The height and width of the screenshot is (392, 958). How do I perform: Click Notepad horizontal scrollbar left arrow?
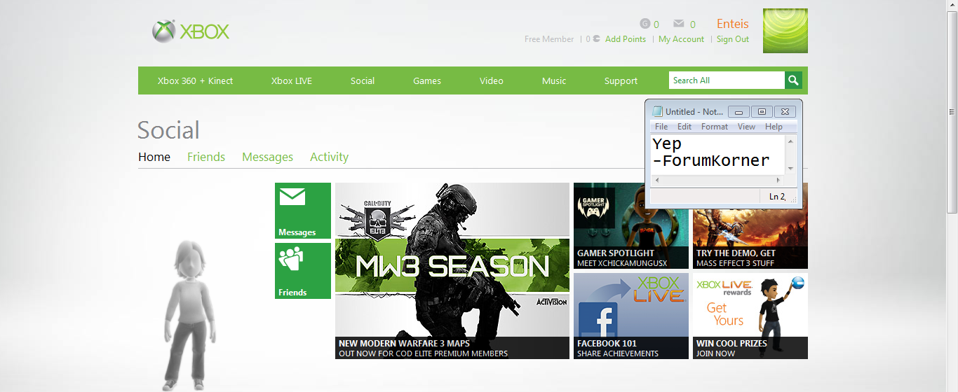[x=656, y=180]
